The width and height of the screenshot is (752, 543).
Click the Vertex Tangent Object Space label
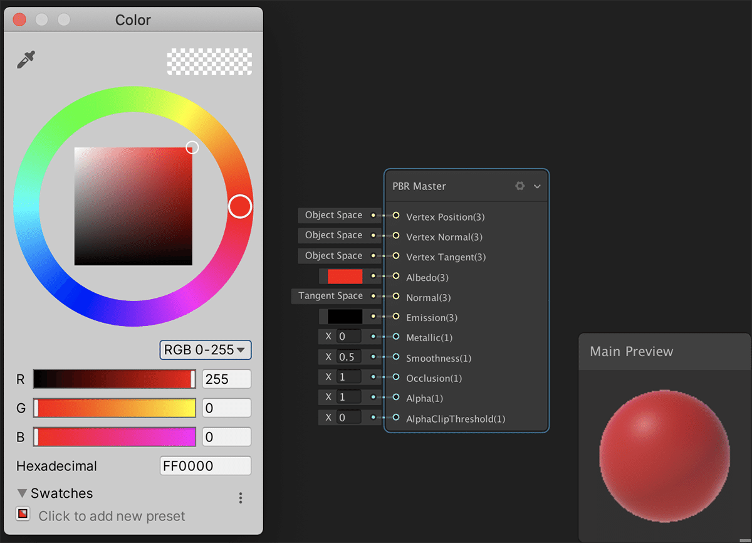tap(333, 256)
